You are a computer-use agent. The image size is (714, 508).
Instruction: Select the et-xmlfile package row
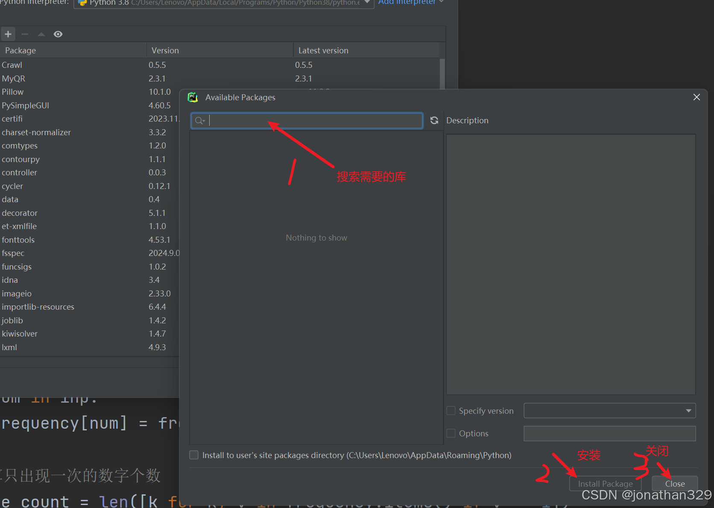pyautogui.click(x=90, y=226)
